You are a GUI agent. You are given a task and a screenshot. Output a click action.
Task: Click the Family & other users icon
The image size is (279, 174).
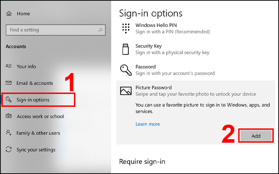pyautogui.click(x=9, y=133)
